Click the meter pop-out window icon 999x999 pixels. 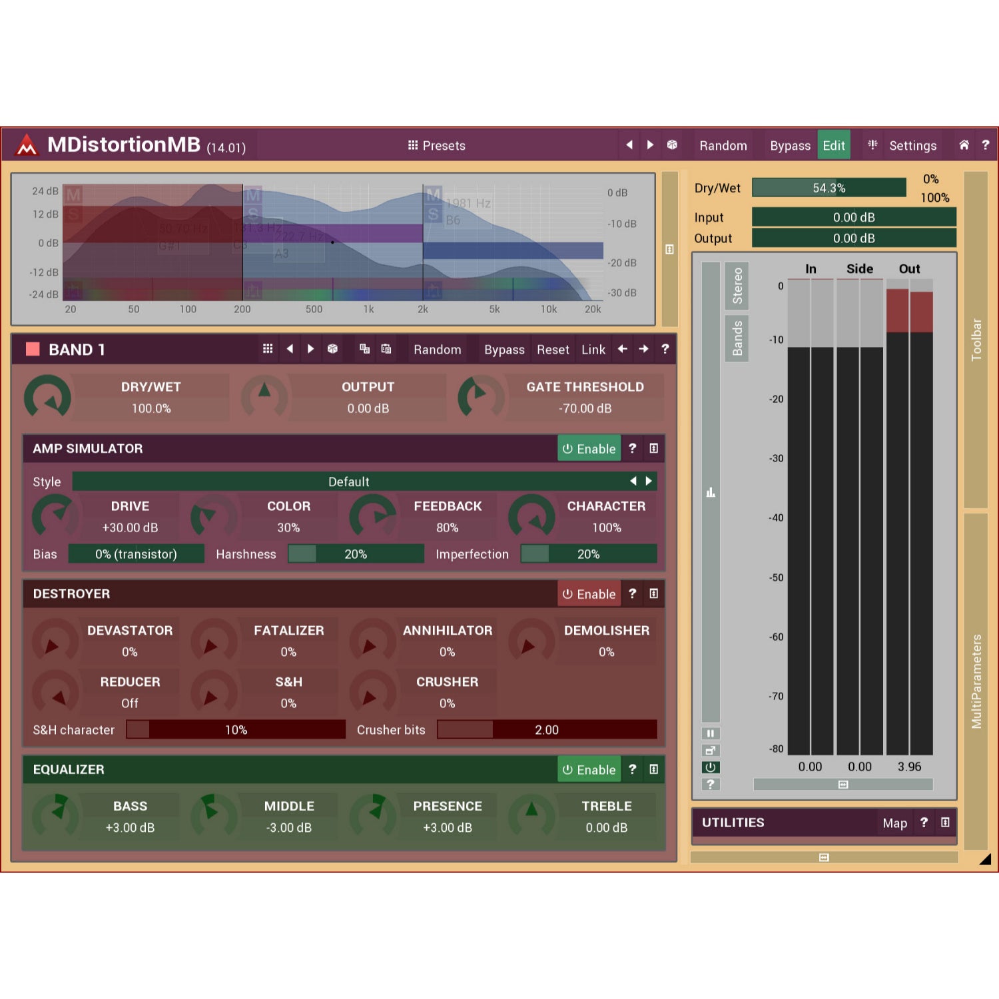711,751
